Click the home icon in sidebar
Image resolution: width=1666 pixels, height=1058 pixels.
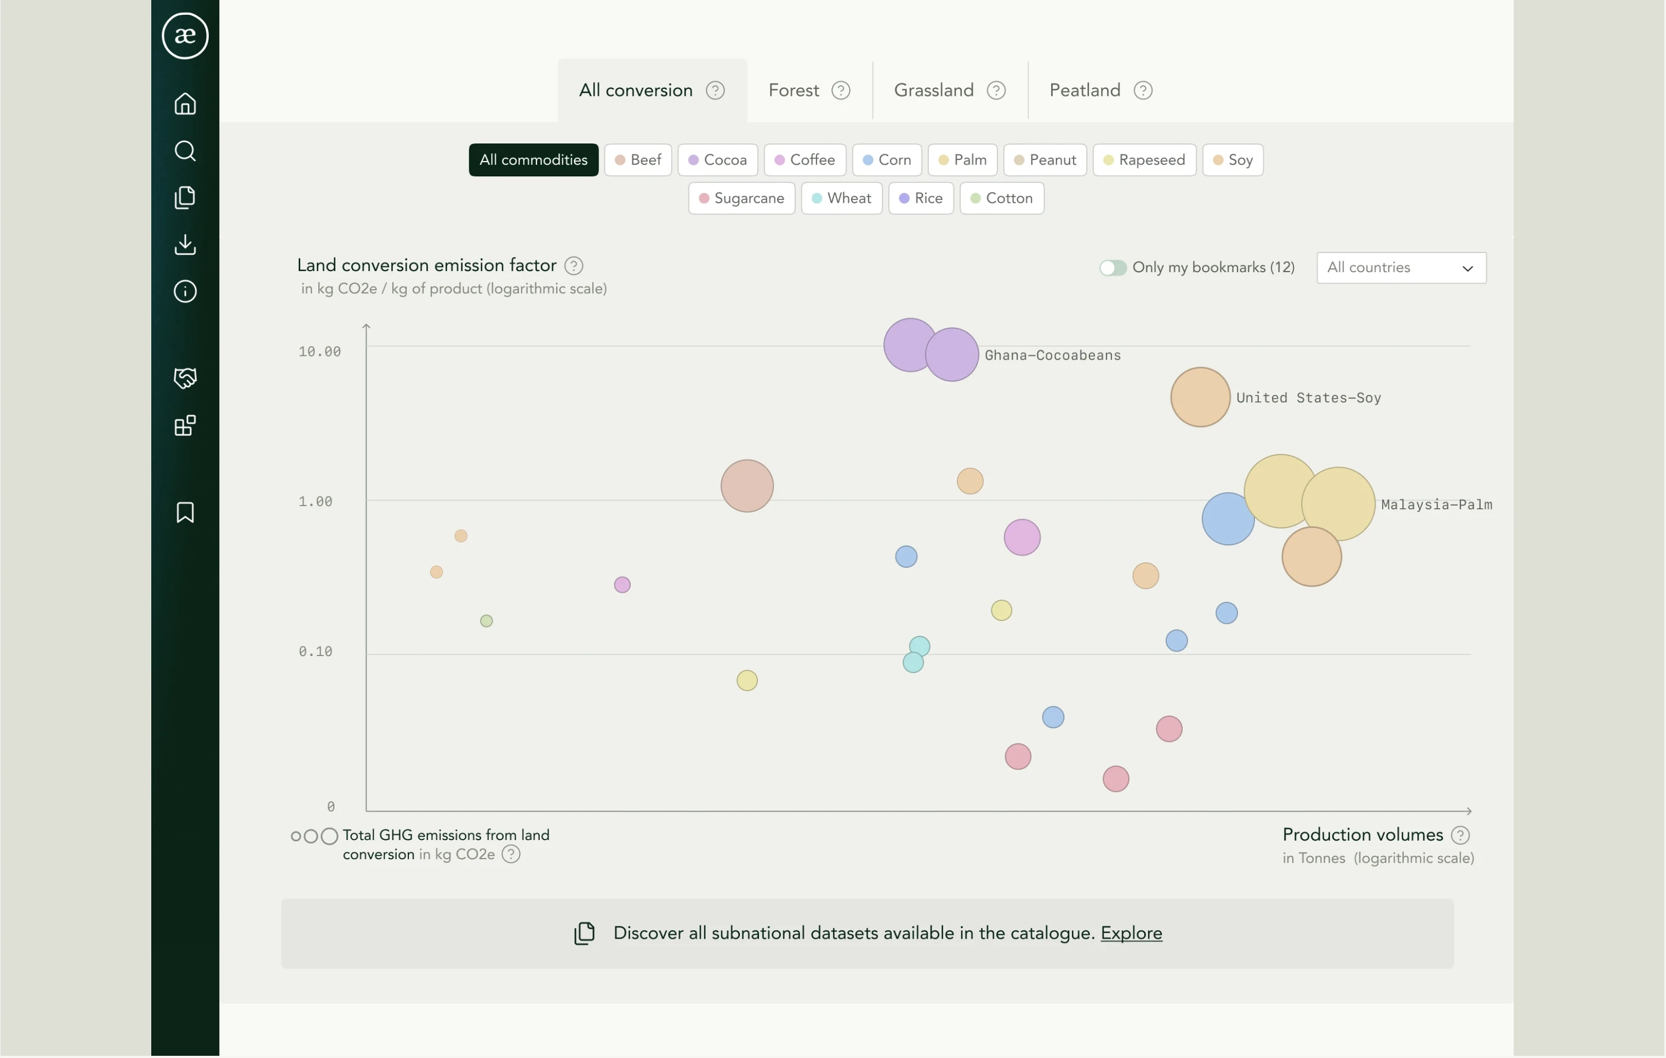pos(185,104)
